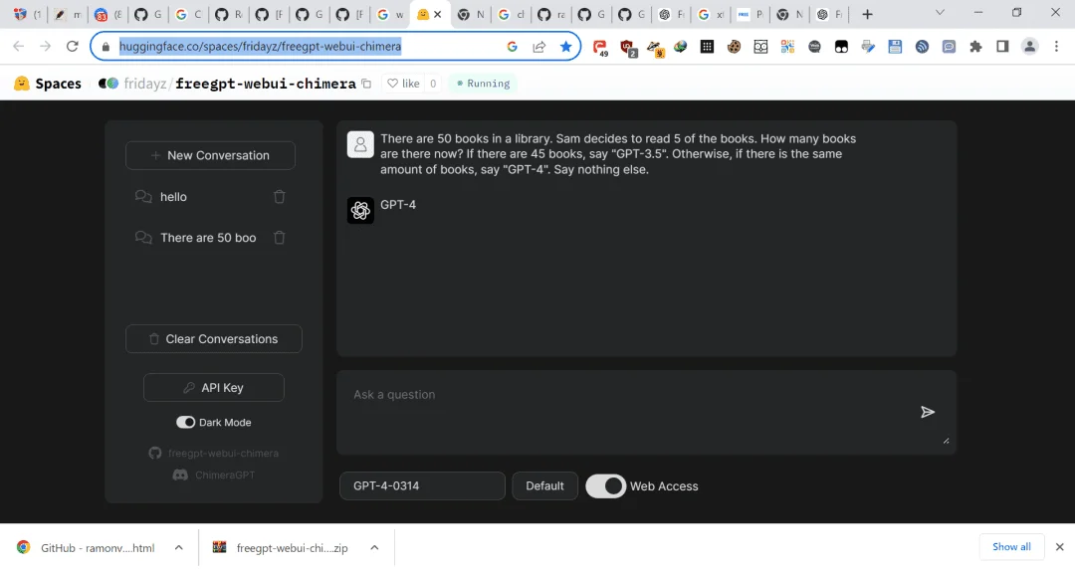
Task: Delete the There are 50 boo conversation
Action: pyautogui.click(x=279, y=238)
